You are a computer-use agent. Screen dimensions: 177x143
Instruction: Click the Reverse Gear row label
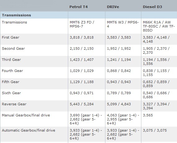14,104
